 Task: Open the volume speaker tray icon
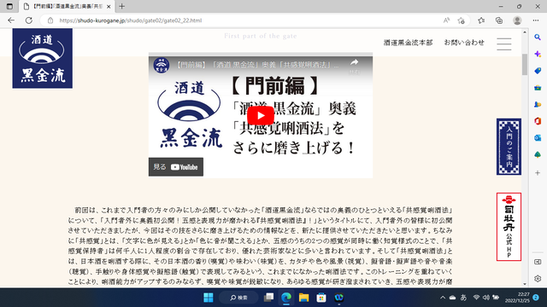point(486,298)
